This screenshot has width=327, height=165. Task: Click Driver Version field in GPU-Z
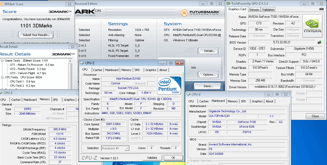tap(285, 87)
